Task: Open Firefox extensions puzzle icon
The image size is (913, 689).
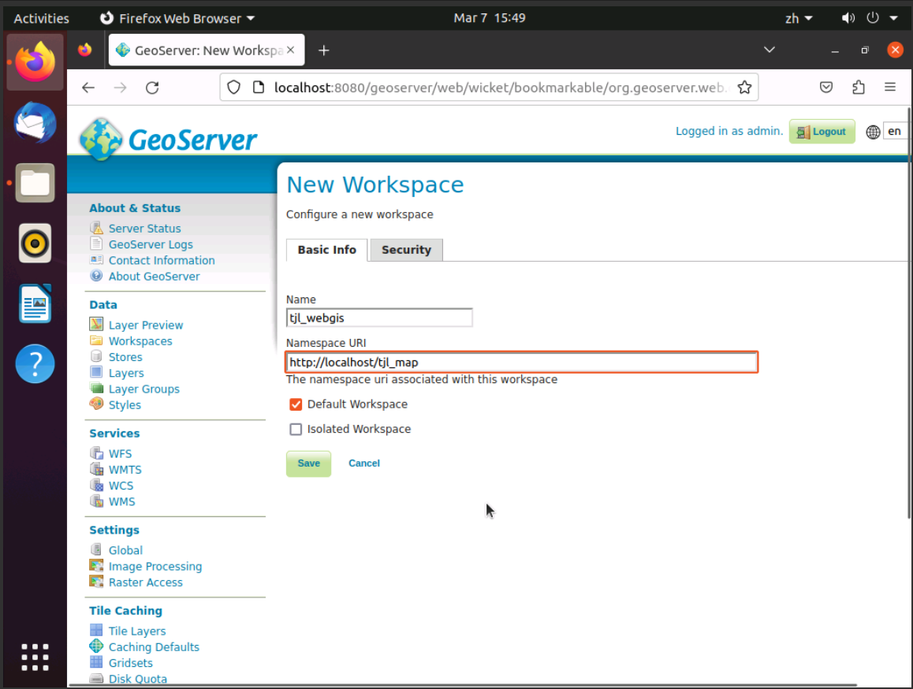Action: point(859,88)
